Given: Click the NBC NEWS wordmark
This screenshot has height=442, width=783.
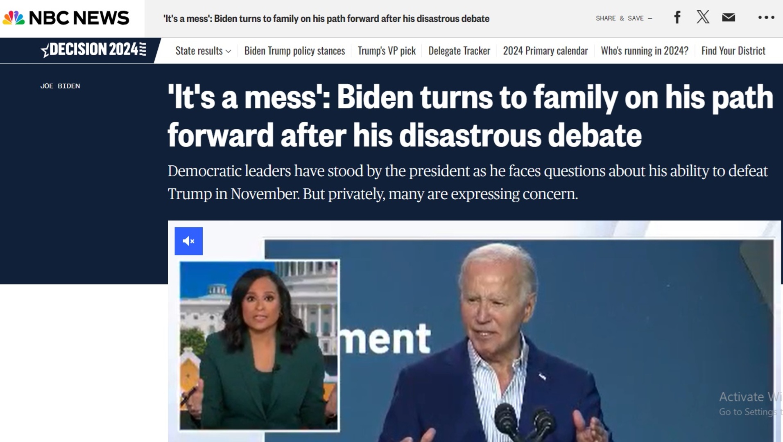Looking at the screenshot, I should coord(79,18).
